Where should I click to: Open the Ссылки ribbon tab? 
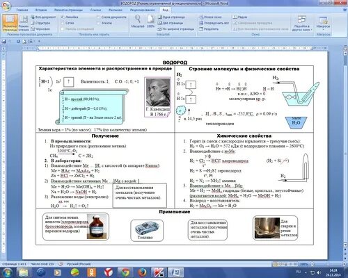95,10
